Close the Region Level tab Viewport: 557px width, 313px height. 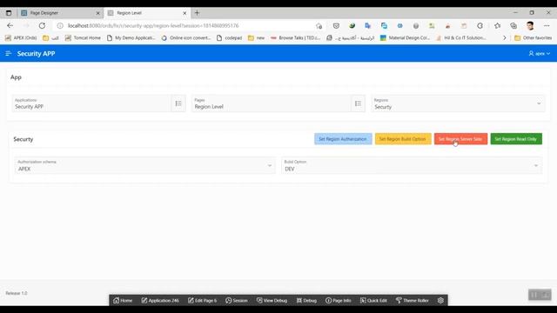click(185, 13)
